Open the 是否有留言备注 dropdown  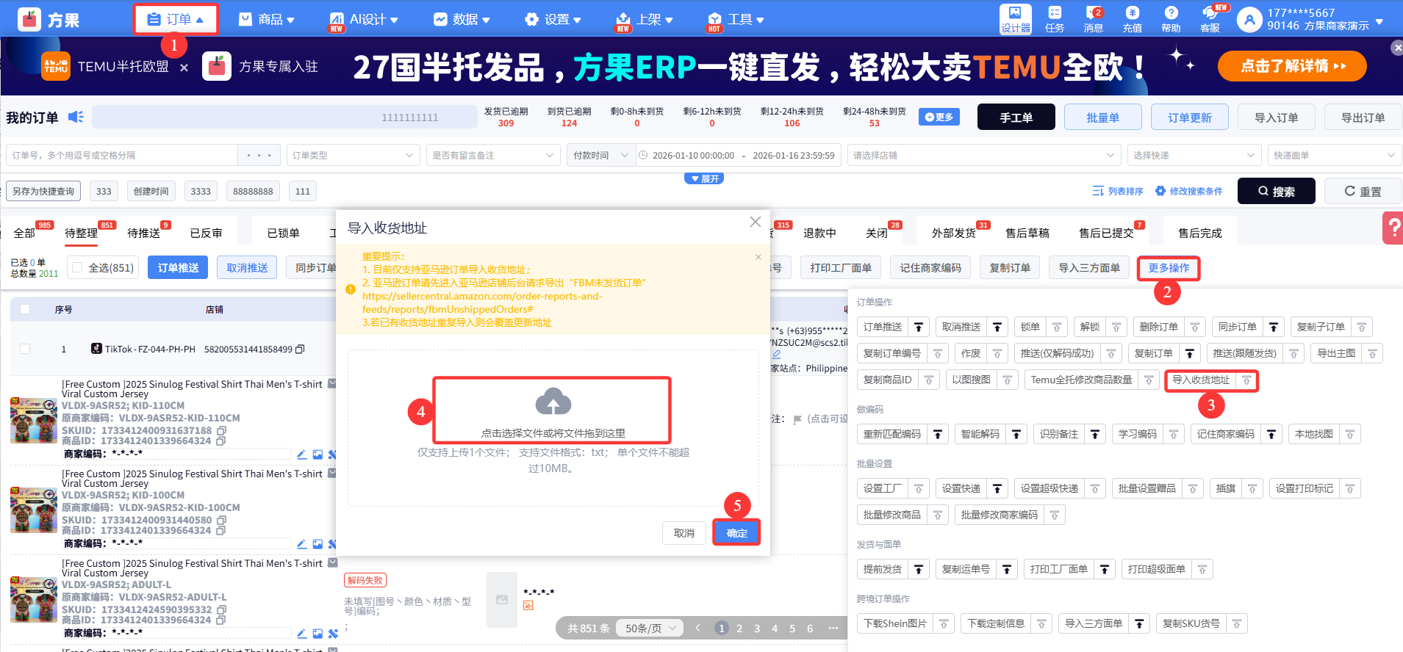[x=492, y=155]
